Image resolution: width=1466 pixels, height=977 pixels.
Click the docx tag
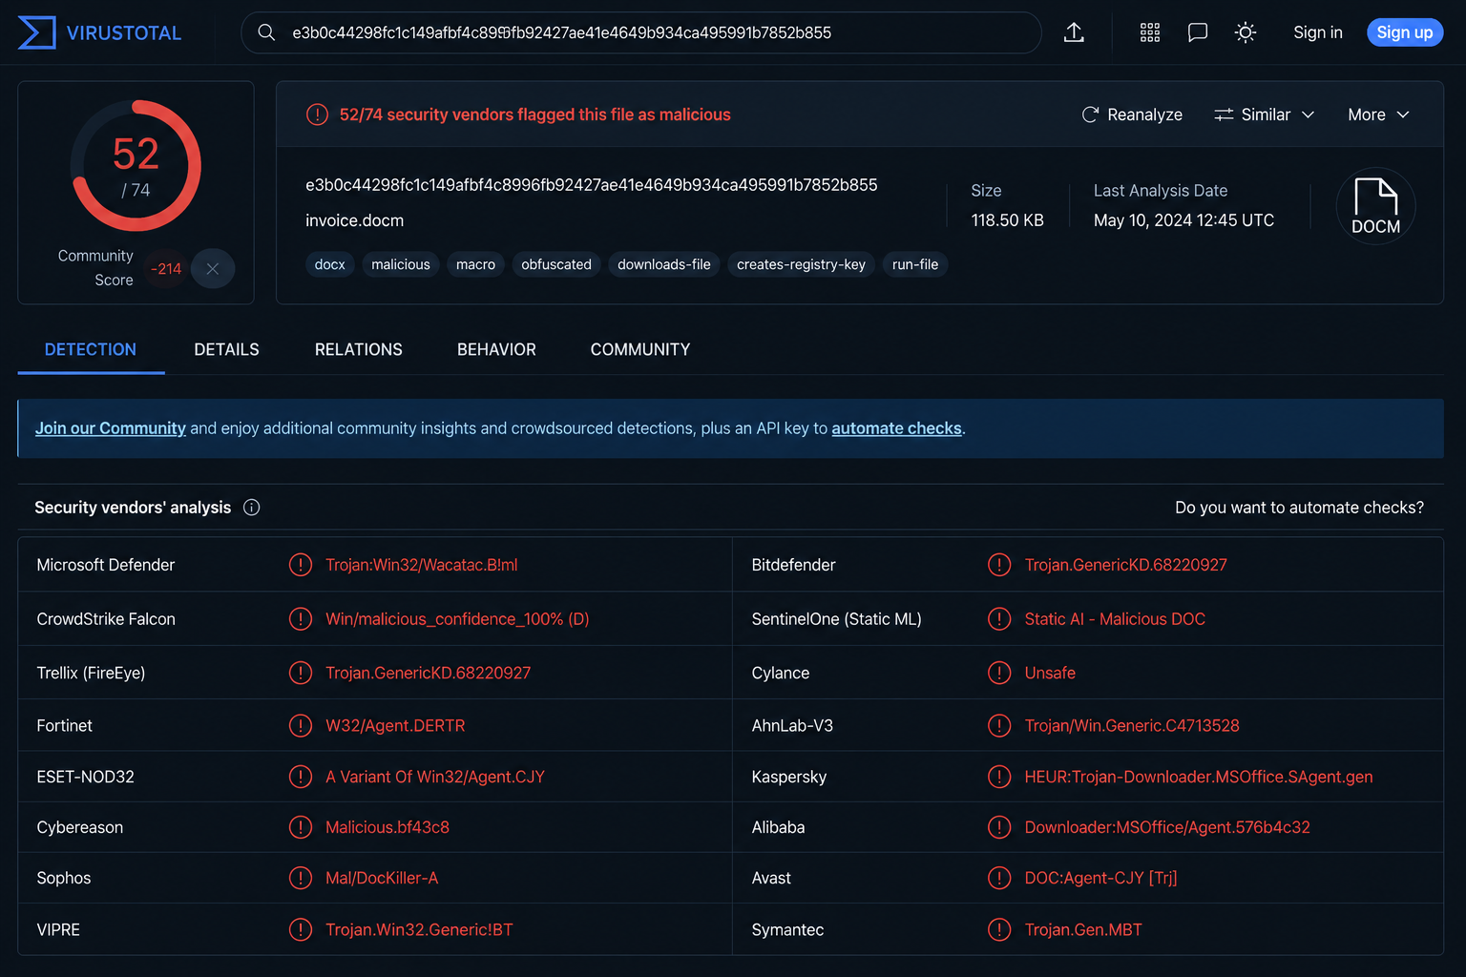[x=330, y=264]
